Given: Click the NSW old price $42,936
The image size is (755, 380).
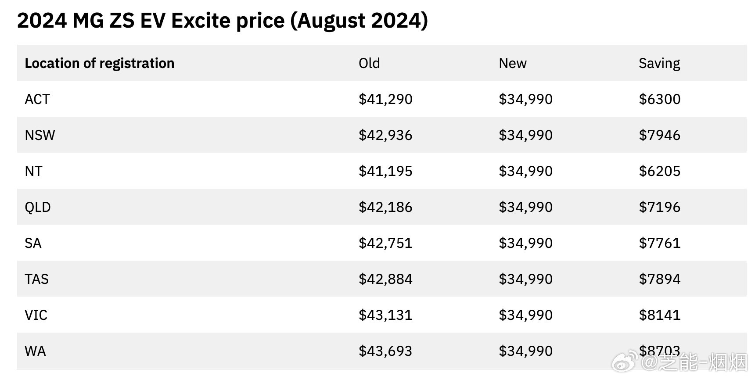Looking at the screenshot, I should click(x=385, y=135).
